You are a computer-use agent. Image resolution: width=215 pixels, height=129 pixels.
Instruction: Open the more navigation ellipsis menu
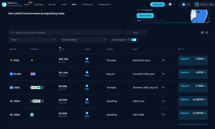coord(115,4)
